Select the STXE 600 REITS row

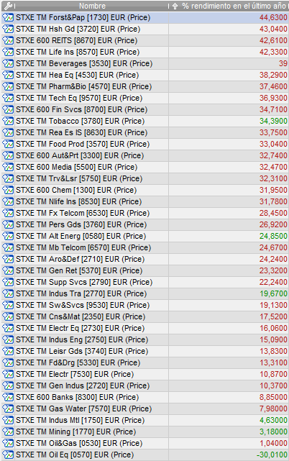(144, 40)
